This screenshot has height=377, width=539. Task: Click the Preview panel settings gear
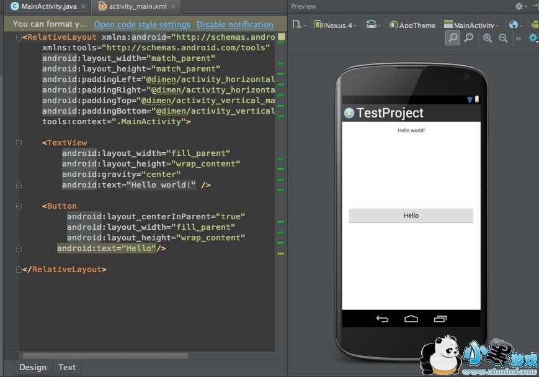coord(519,6)
